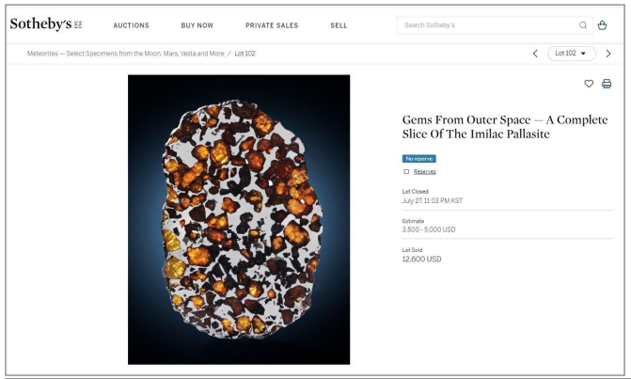Screen dimensions: 631x379
Task: Click the Meteorites sale breadcrumb link
Action: 126,54
